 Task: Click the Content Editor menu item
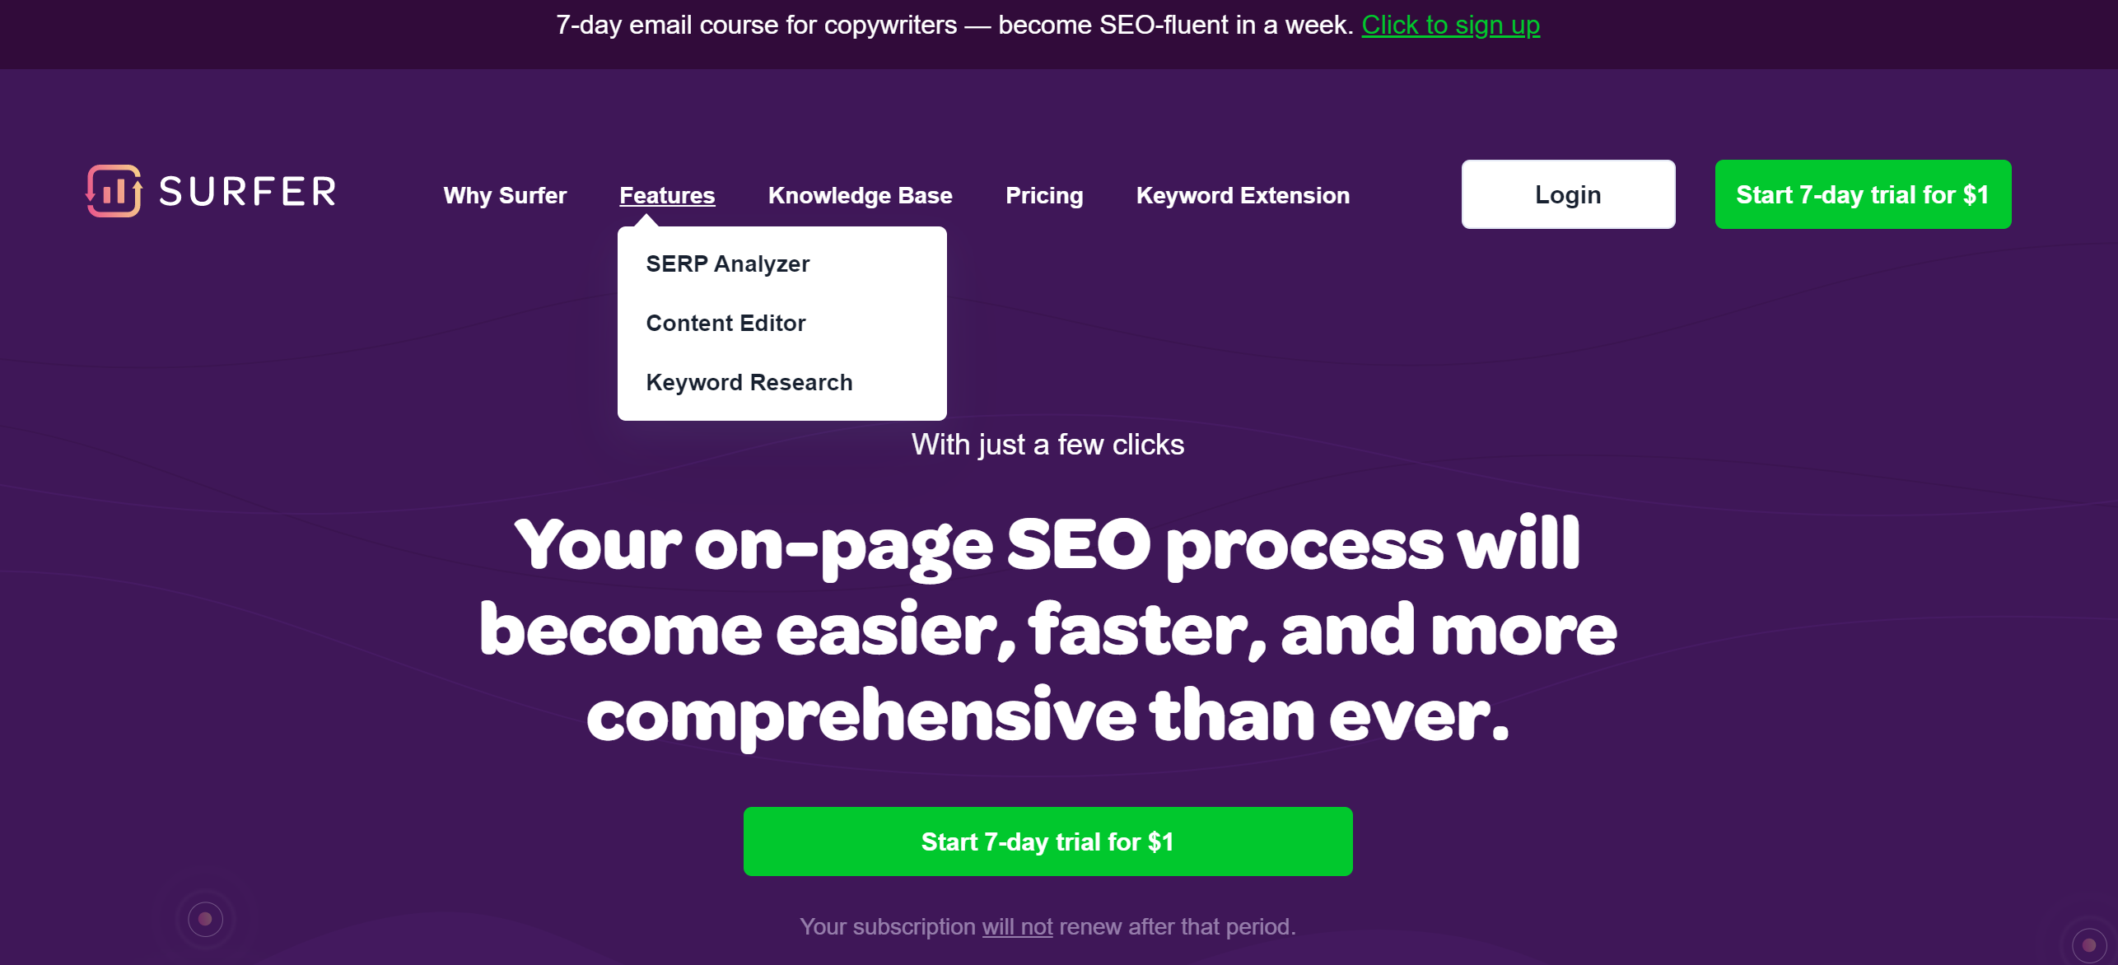pyautogui.click(x=724, y=323)
